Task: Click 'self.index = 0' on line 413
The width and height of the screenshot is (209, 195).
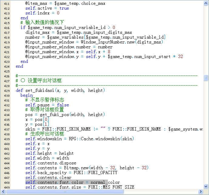Action: point(42,13)
